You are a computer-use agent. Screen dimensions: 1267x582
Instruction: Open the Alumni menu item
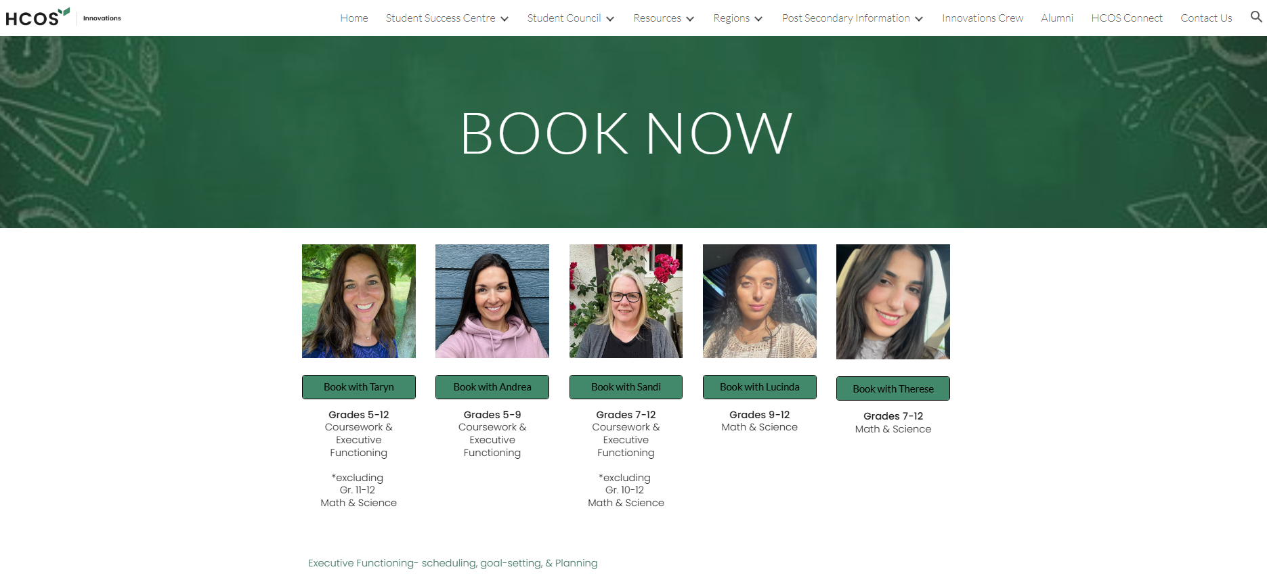tap(1057, 18)
